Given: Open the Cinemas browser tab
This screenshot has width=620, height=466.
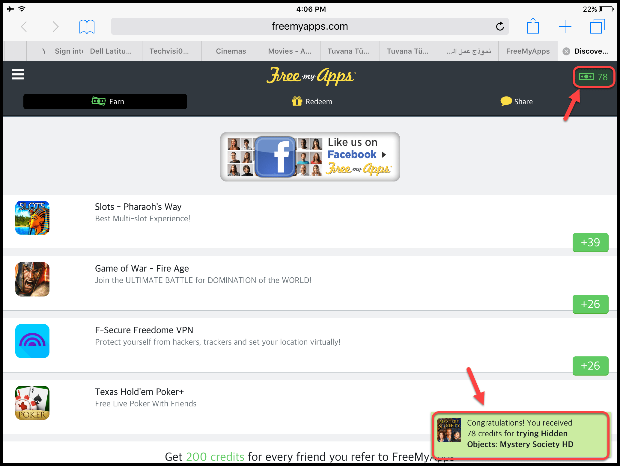Looking at the screenshot, I should tap(231, 51).
